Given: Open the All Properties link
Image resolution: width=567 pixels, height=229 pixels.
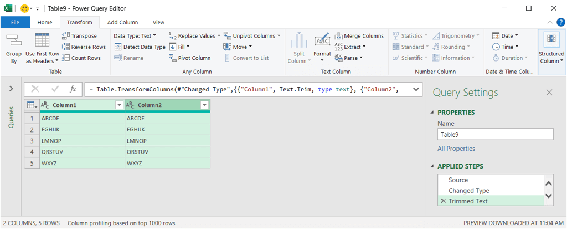Looking at the screenshot, I should tap(456, 149).
